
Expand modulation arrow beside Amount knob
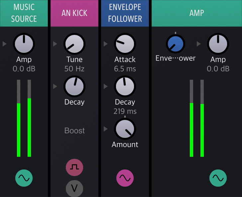(106, 129)
